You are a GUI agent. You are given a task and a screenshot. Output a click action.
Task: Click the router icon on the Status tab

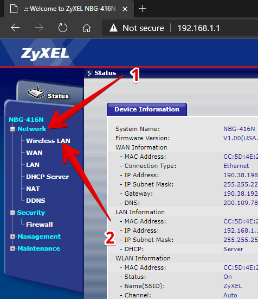pos(36,92)
